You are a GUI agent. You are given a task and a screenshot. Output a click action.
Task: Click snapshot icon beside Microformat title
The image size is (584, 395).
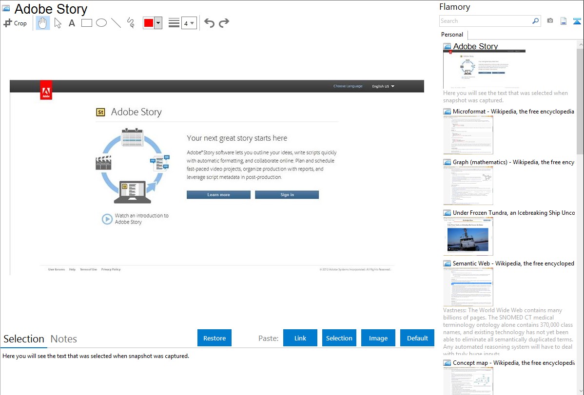click(x=448, y=112)
